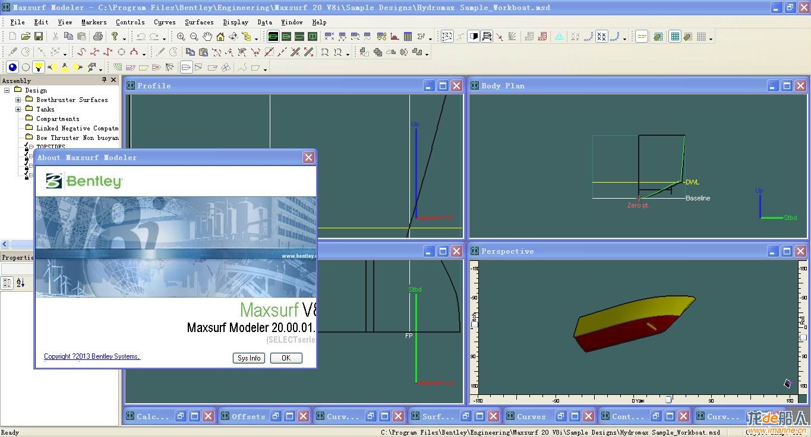Screen dimensions: 811x437
Task: Click the Print icon
Action: click(98, 37)
